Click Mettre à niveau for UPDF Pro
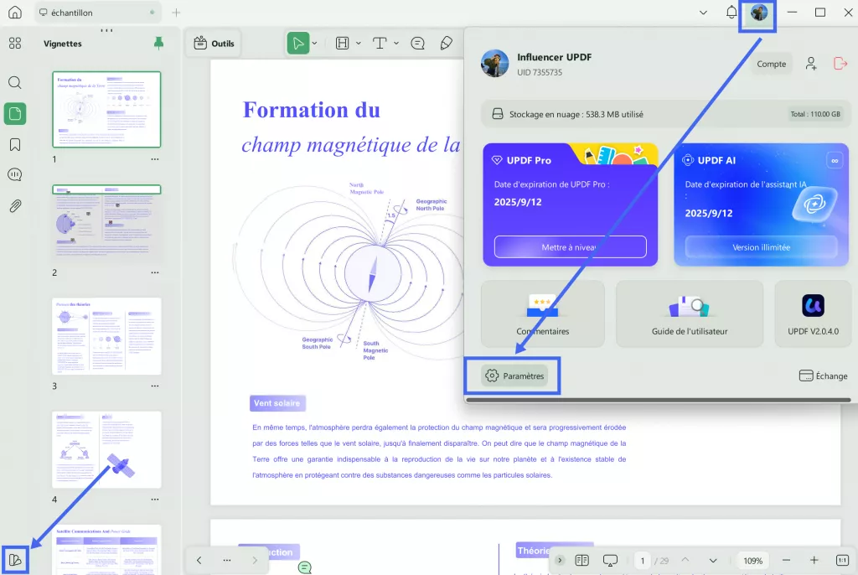This screenshot has width=858, height=575. pyautogui.click(x=570, y=246)
